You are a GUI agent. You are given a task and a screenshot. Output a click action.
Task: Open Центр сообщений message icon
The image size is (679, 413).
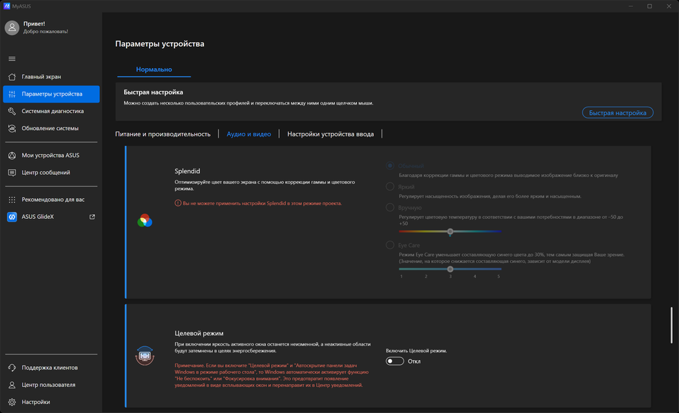(x=12, y=173)
